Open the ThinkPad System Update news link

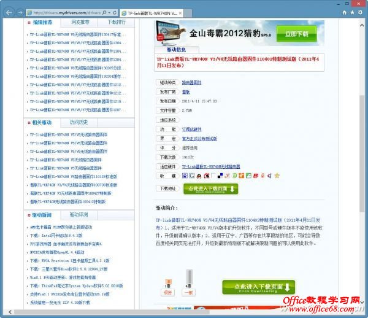[x=76, y=286]
